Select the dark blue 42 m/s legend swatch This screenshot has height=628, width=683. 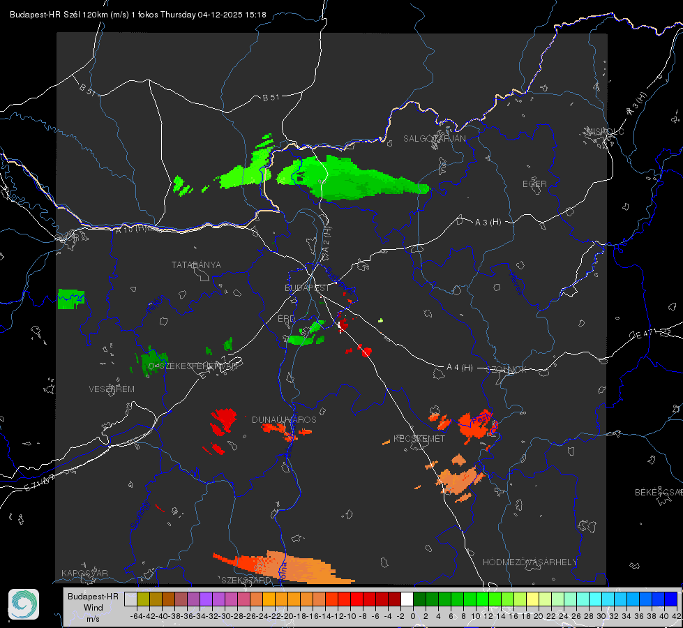(671, 599)
